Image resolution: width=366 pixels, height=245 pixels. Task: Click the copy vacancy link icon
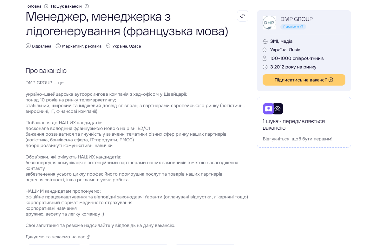pyautogui.click(x=243, y=16)
